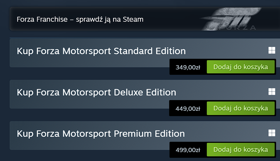Add Forza Motorsport Standard Edition to cart
This screenshot has height=161, width=280.
[241, 67]
